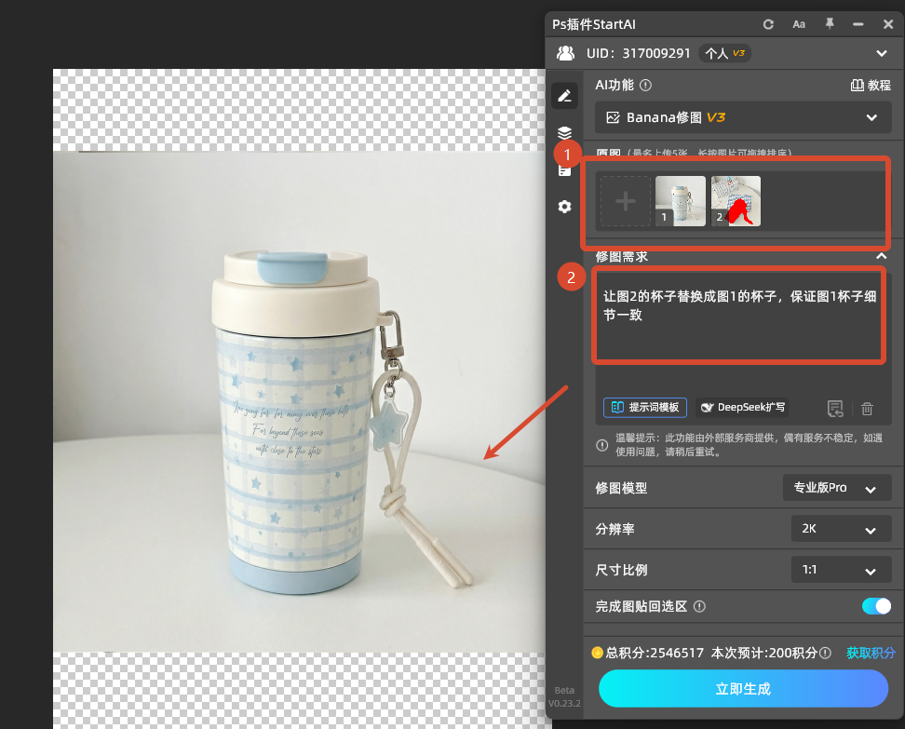Open the Banana修图 V3 feature dropdown
The image size is (905, 729).
(x=742, y=117)
